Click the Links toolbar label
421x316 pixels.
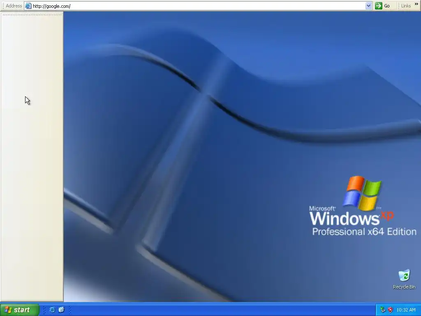pos(406,6)
